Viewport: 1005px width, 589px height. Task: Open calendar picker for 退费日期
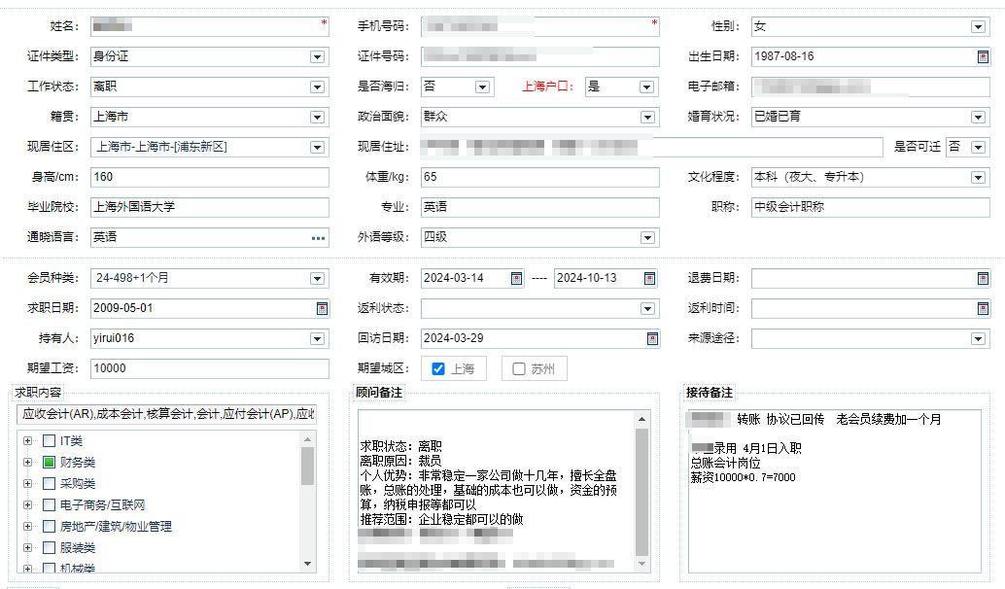click(x=983, y=278)
